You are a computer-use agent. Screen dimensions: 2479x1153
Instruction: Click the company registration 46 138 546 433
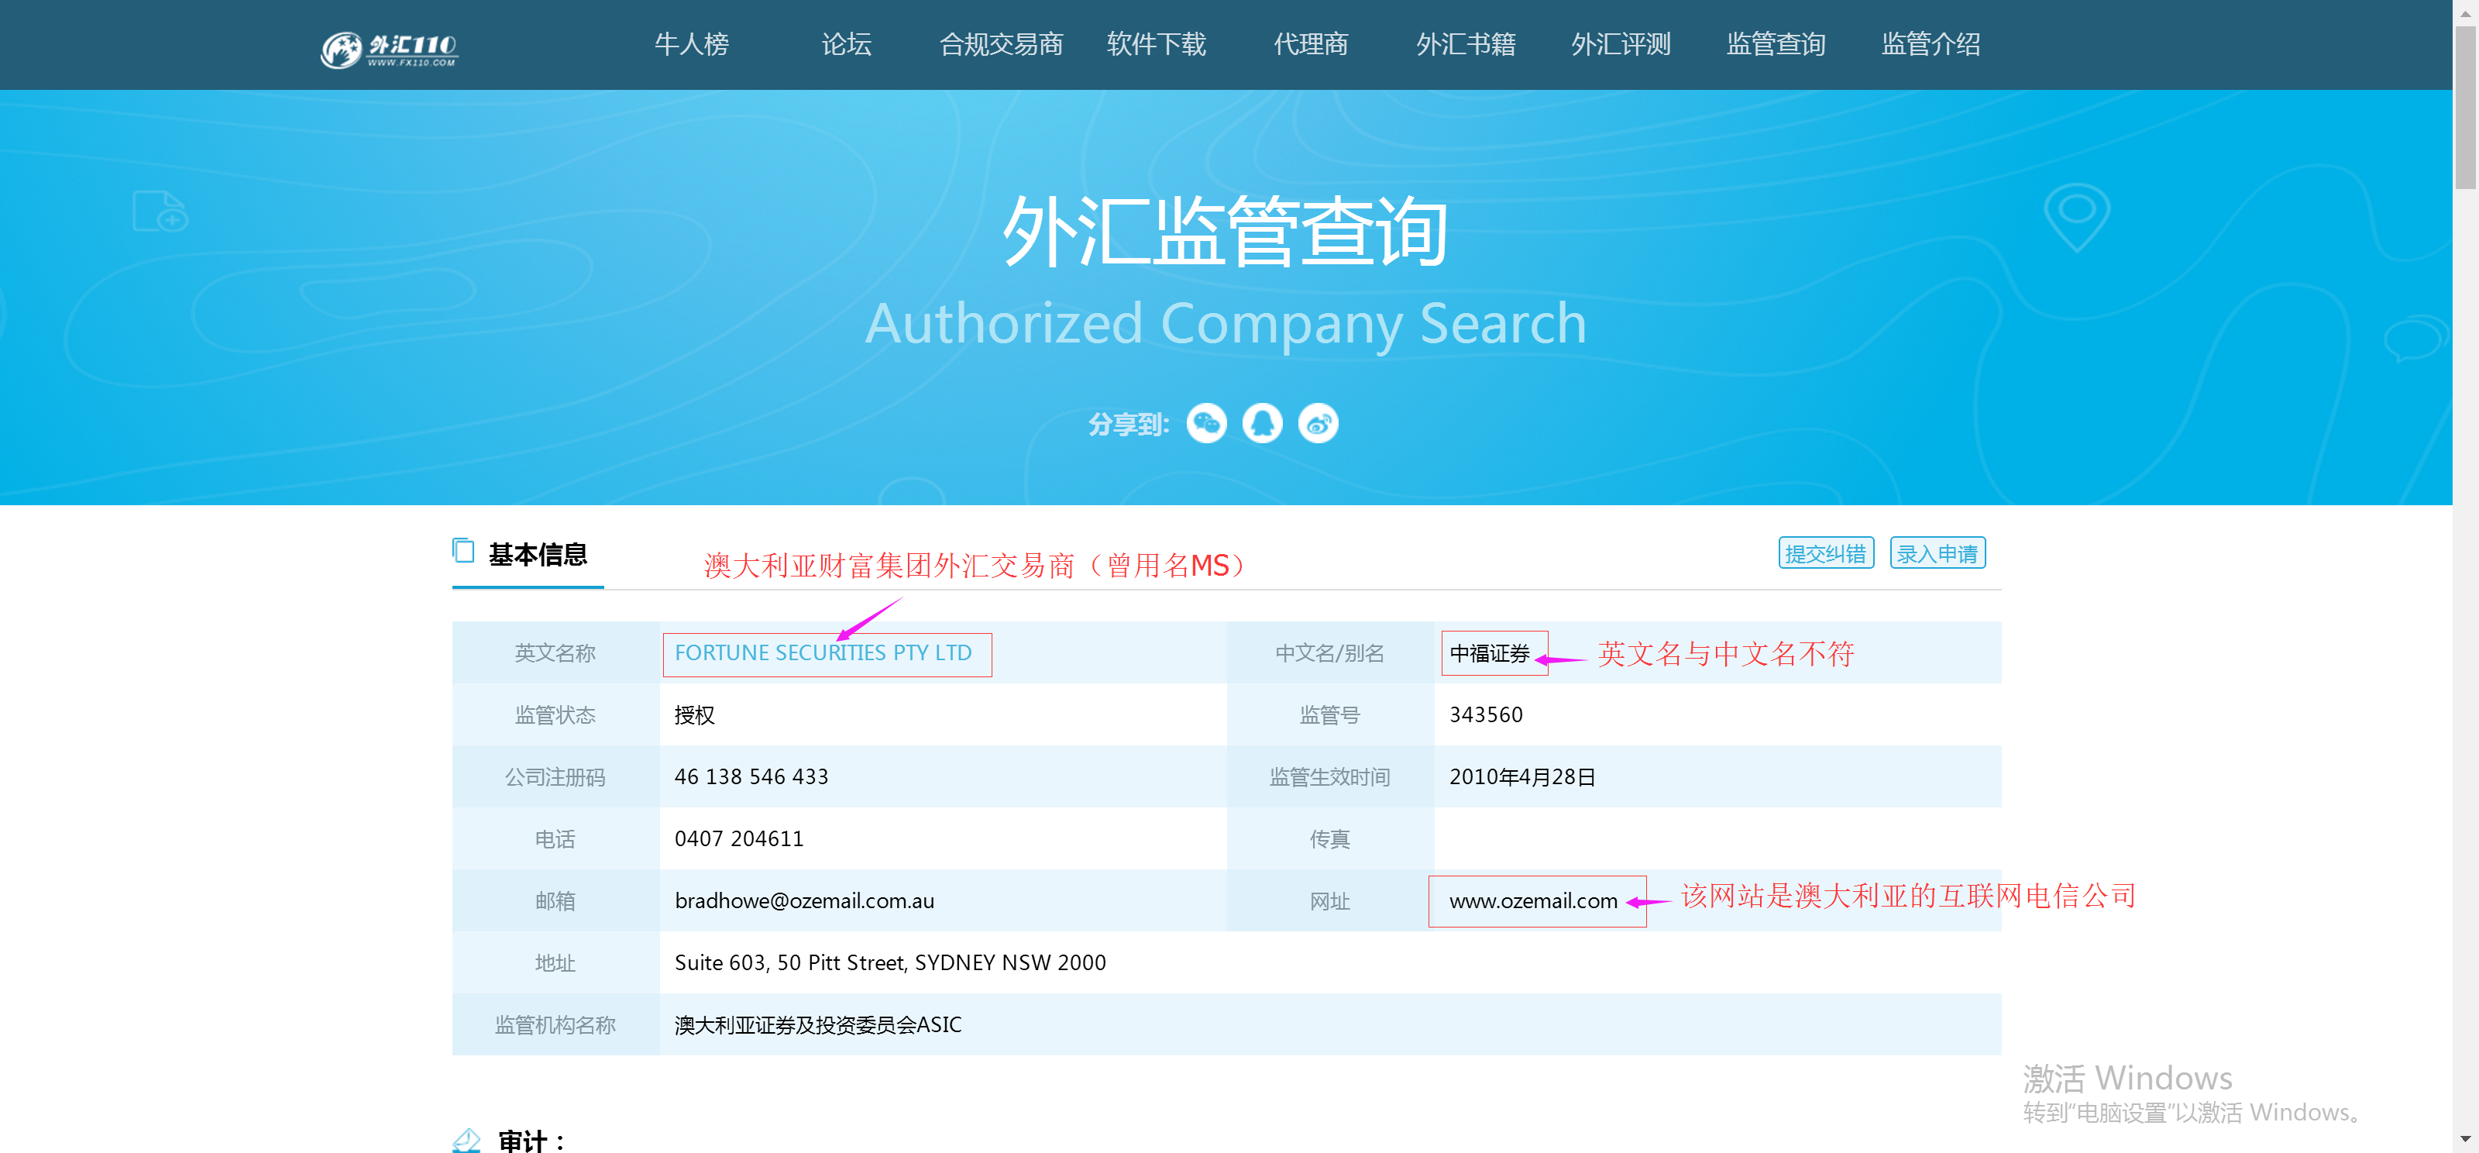[x=751, y=776]
